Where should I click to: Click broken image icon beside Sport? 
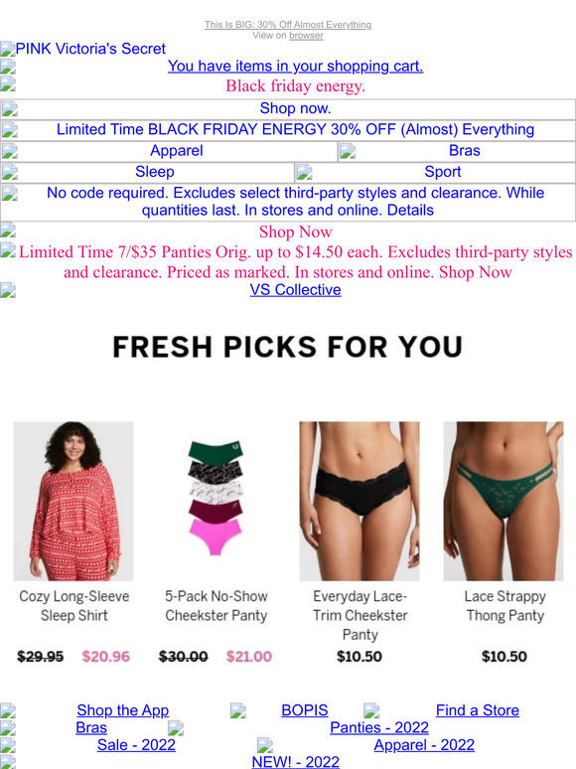click(x=305, y=172)
